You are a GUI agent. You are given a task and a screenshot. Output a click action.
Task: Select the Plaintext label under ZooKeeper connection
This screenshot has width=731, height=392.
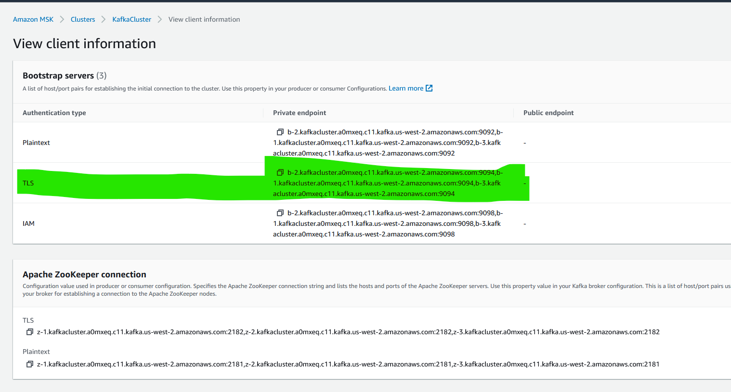pos(36,352)
